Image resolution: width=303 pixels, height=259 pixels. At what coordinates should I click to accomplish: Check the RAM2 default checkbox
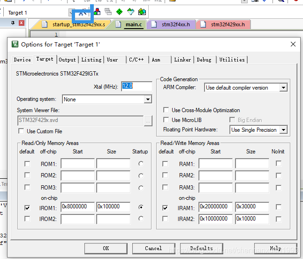tap(165, 175)
